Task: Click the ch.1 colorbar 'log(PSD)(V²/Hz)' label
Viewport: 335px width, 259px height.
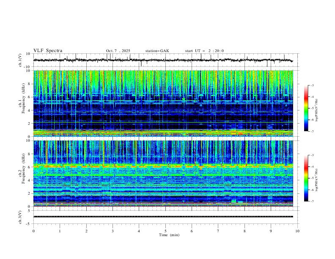Action: [x=317, y=110]
